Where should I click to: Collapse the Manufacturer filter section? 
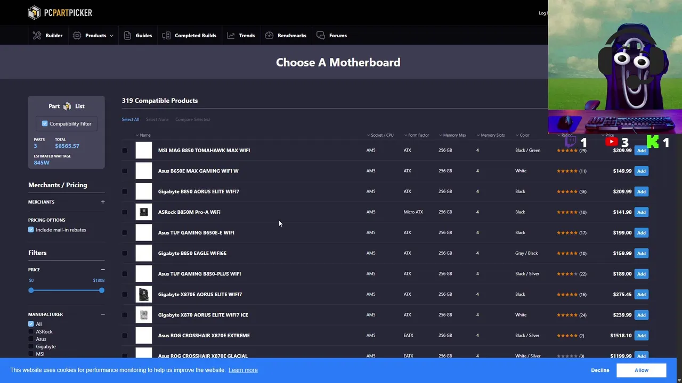(x=103, y=314)
